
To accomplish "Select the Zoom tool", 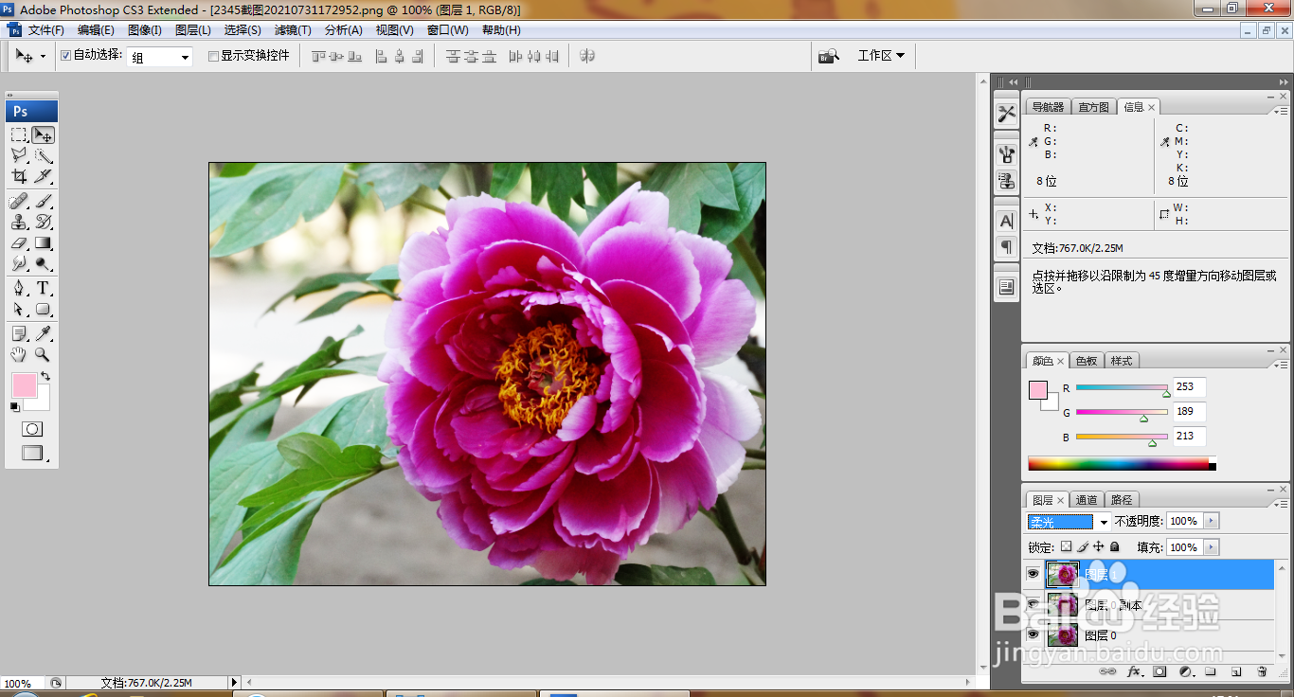I will [x=43, y=354].
